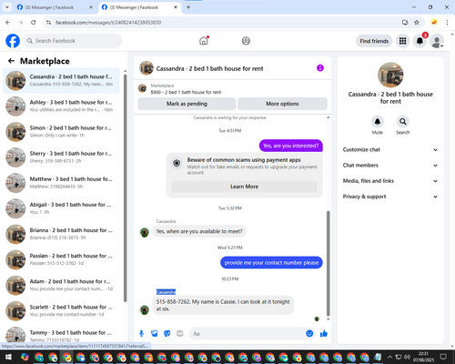The image size is (455, 364).
Task: Open Simon 2 bed conversation
Action: click(61, 132)
